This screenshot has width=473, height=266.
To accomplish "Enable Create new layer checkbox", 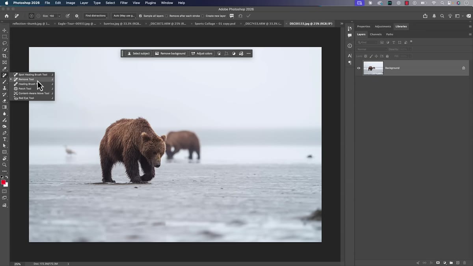I will (203, 16).
